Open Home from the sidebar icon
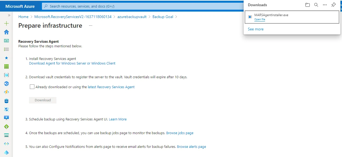This screenshot has width=342, height=157. (6, 32)
